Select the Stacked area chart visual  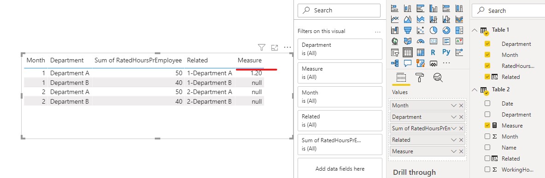click(421, 19)
